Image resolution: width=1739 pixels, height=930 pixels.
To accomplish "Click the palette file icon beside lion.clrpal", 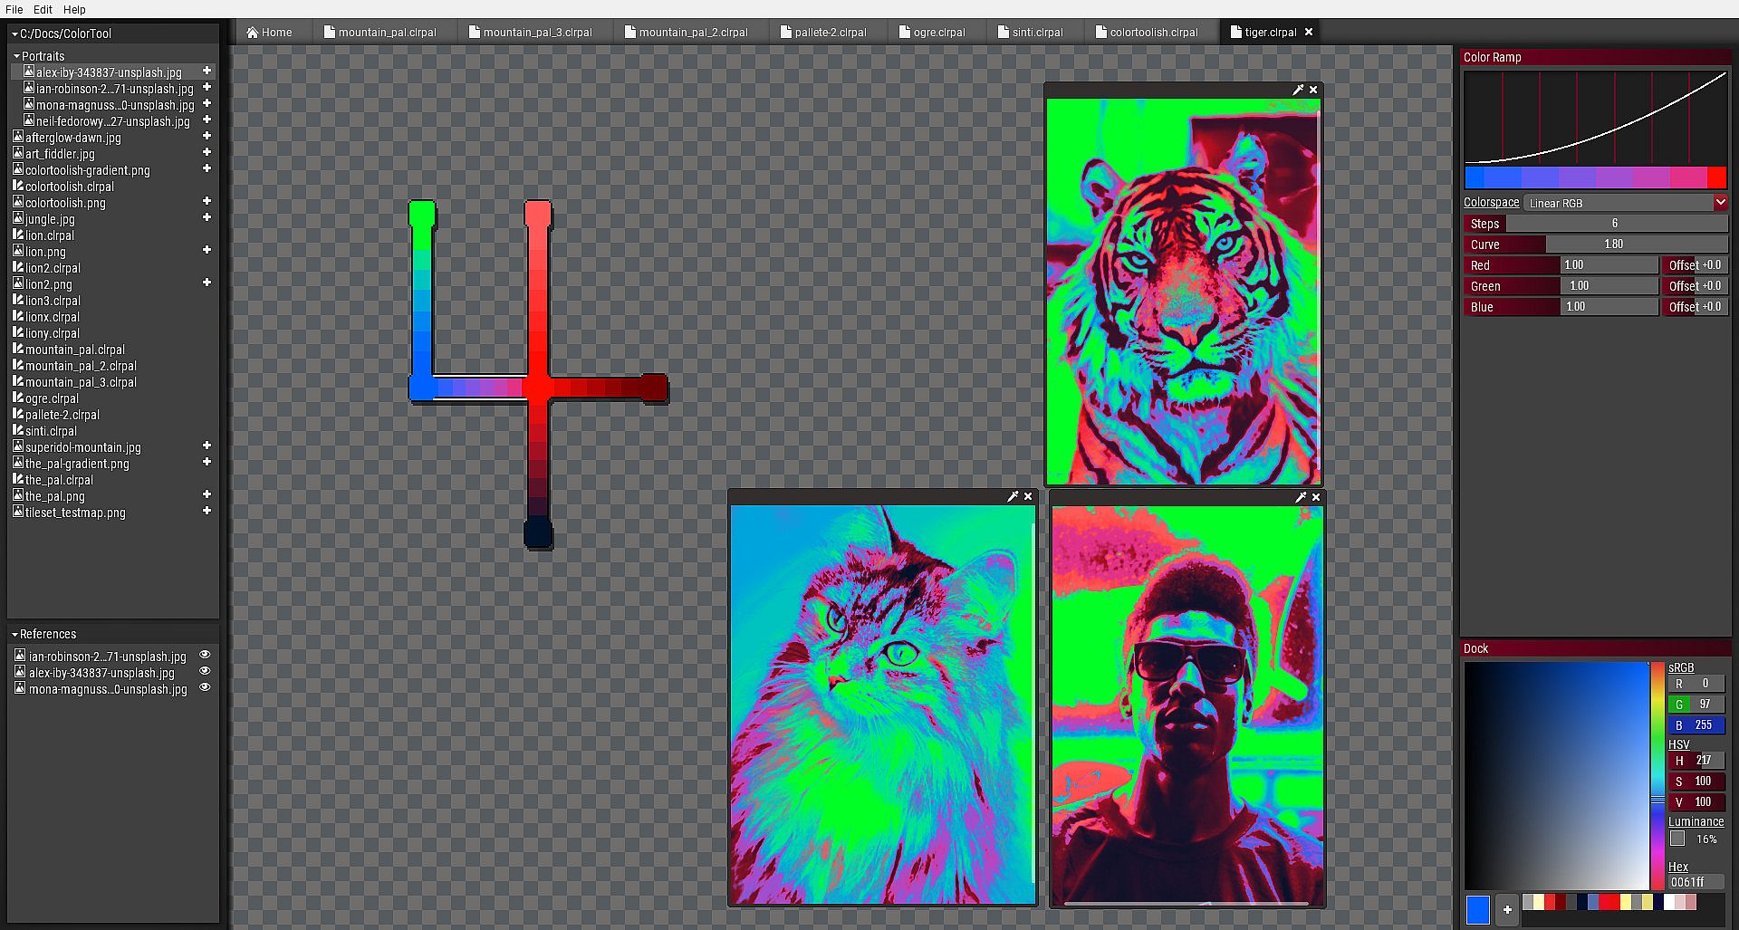I will [x=17, y=235].
